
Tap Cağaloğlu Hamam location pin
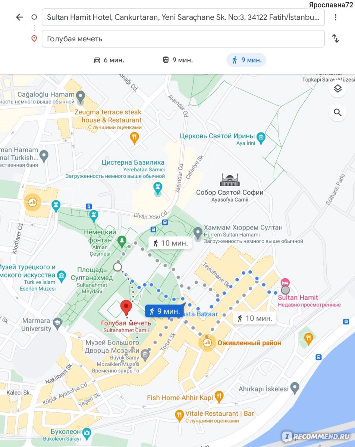point(81,97)
